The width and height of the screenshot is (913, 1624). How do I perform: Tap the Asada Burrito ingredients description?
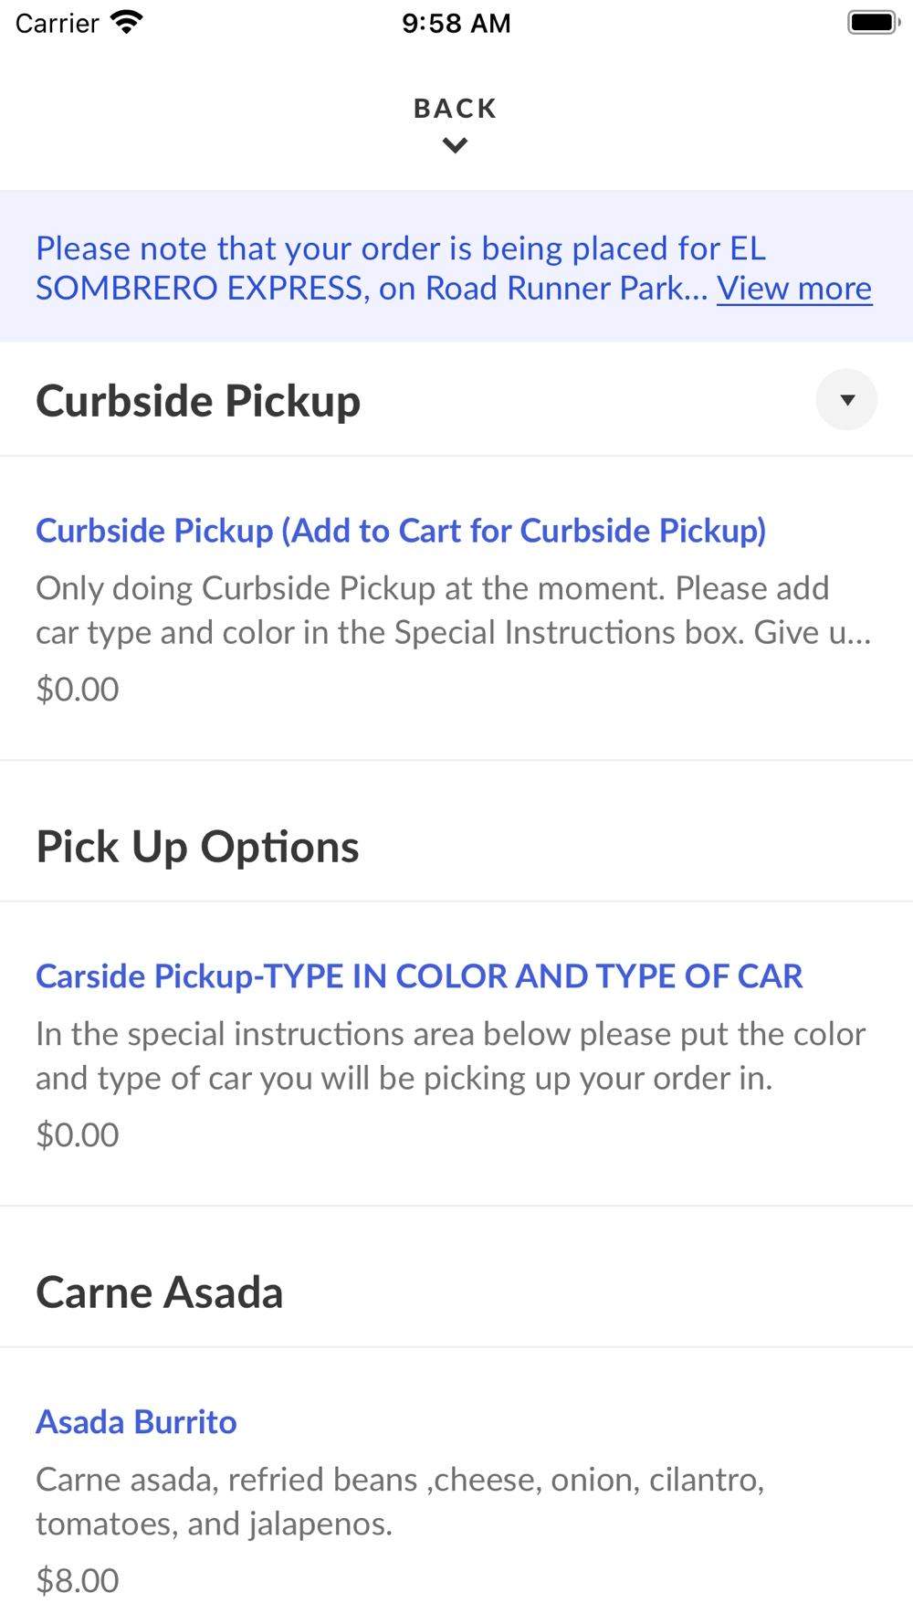[x=399, y=1502]
